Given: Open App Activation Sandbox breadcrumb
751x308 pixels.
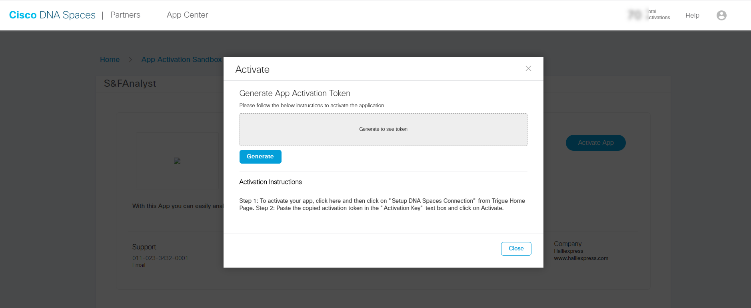Looking at the screenshot, I should pyautogui.click(x=181, y=60).
